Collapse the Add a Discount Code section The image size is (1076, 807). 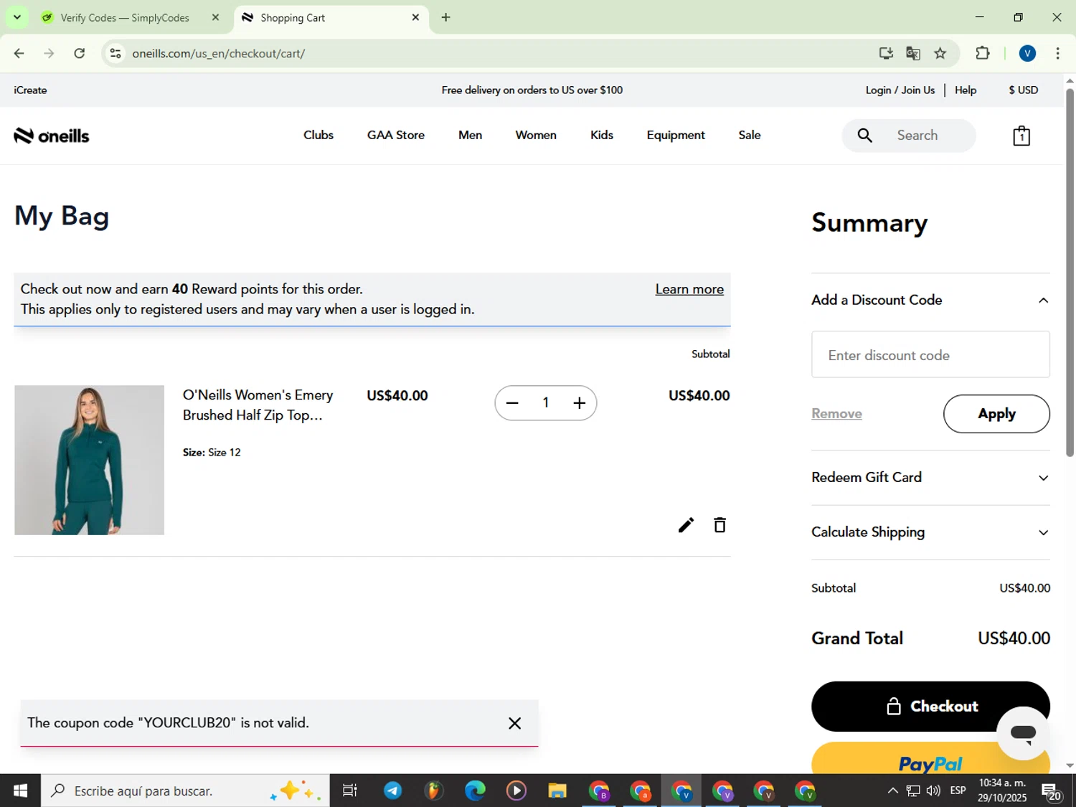click(930, 300)
